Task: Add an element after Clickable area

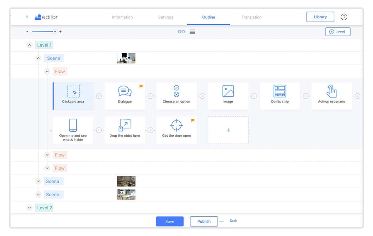Action: coord(99,96)
